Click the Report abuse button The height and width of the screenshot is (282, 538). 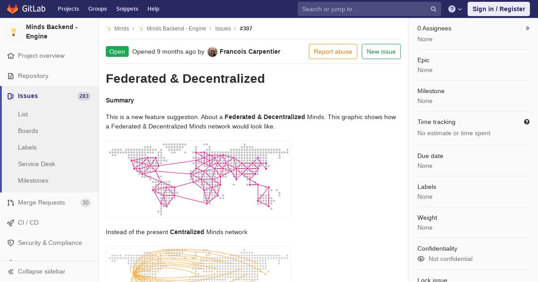coord(333,51)
